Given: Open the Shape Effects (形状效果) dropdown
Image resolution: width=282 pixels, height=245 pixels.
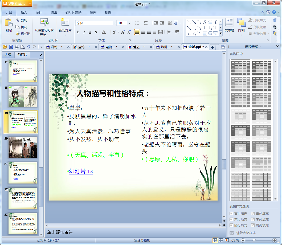Looking at the screenshot, I should 268,34.
